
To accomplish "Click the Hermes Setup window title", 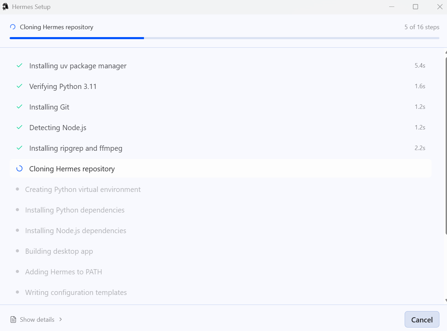I will (x=31, y=7).
